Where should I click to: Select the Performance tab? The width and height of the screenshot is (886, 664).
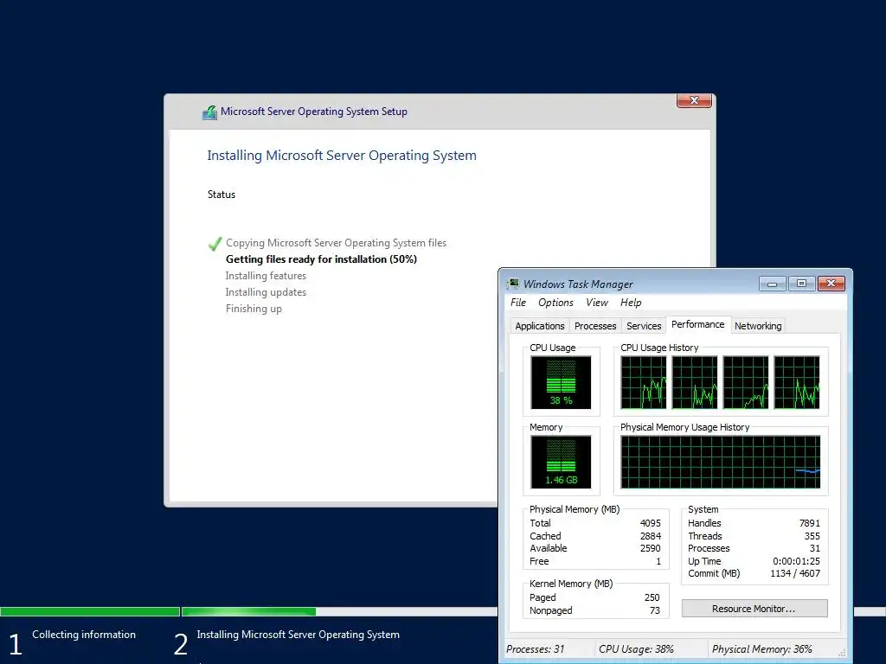tap(698, 325)
